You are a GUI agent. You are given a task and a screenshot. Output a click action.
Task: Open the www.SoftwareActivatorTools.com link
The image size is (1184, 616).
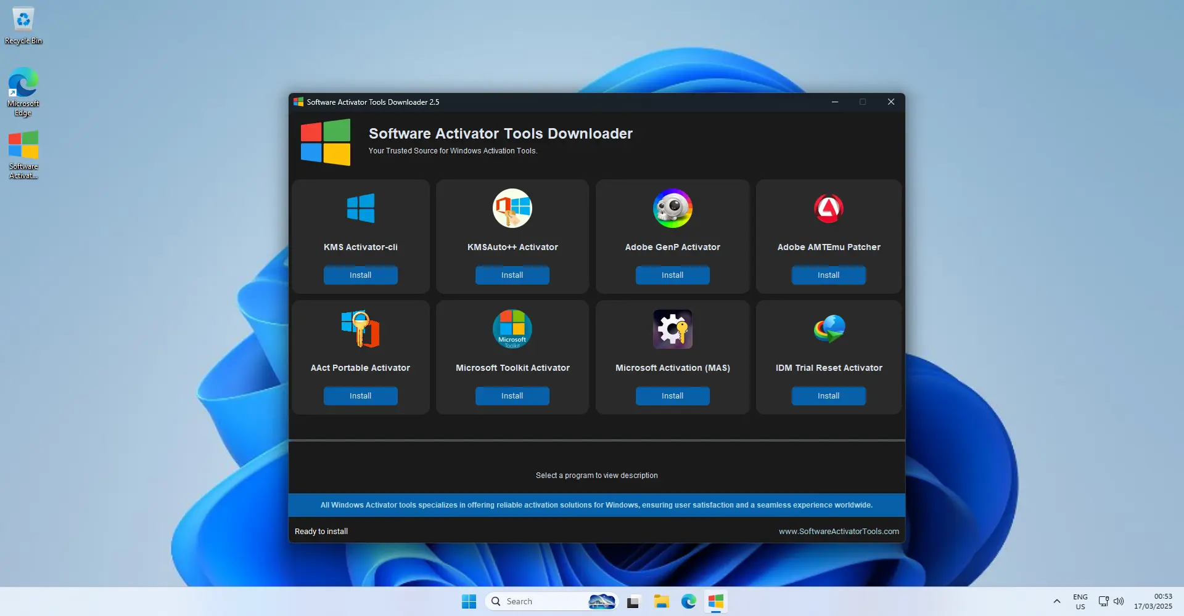[838, 531]
